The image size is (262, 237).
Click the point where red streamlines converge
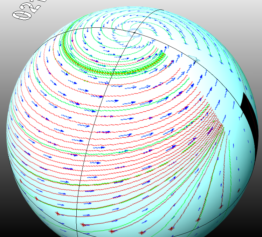point(223,127)
